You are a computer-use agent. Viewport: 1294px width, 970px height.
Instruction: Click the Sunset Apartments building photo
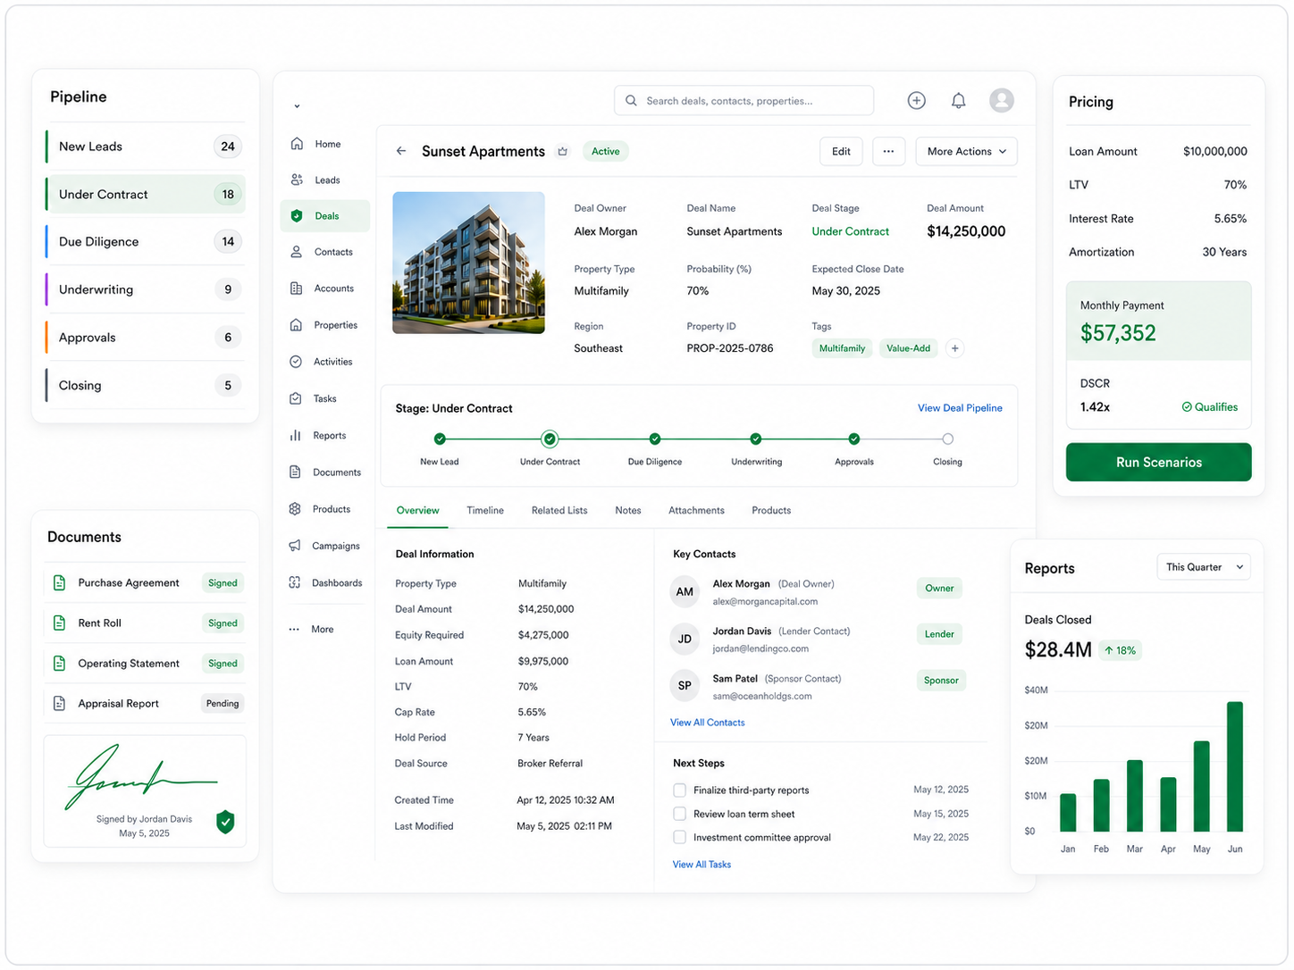[x=468, y=263]
